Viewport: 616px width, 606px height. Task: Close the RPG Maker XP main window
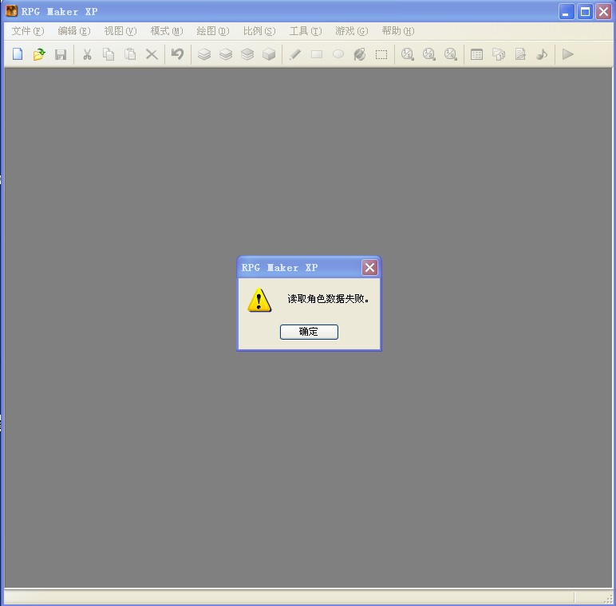click(x=603, y=12)
